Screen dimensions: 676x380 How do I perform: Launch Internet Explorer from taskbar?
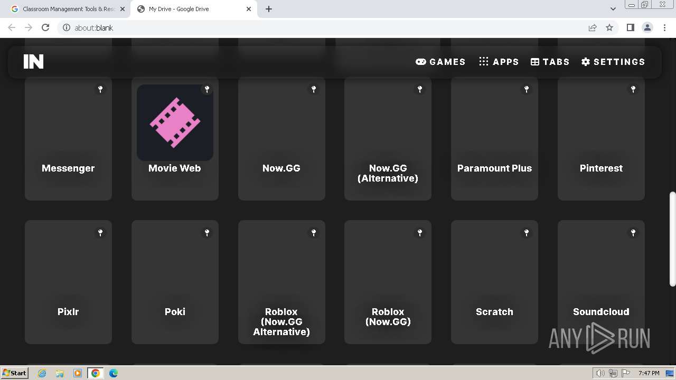[x=42, y=373]
